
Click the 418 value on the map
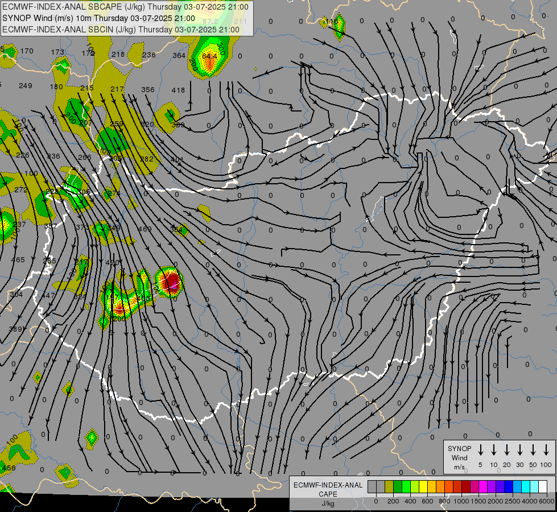[178, 90]
